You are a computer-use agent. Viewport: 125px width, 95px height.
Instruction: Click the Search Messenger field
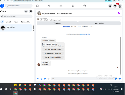coord(16,16)
